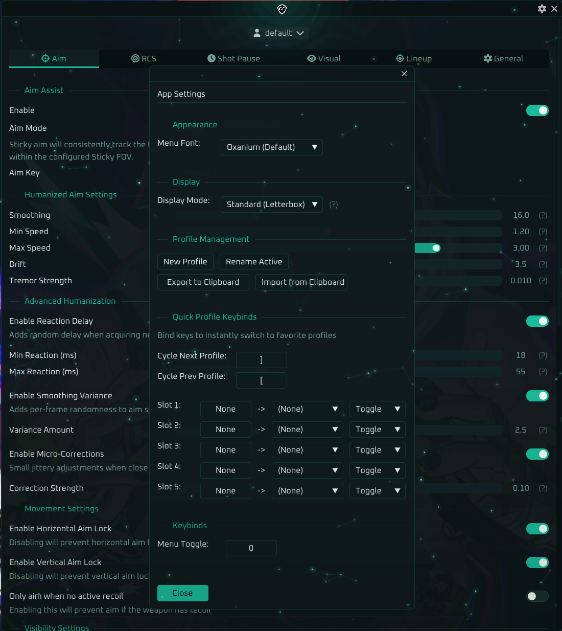The width and height of the screenshot is (562, 631).
Task: Switch to the Lineup tab
Action: tap(414, 58)
